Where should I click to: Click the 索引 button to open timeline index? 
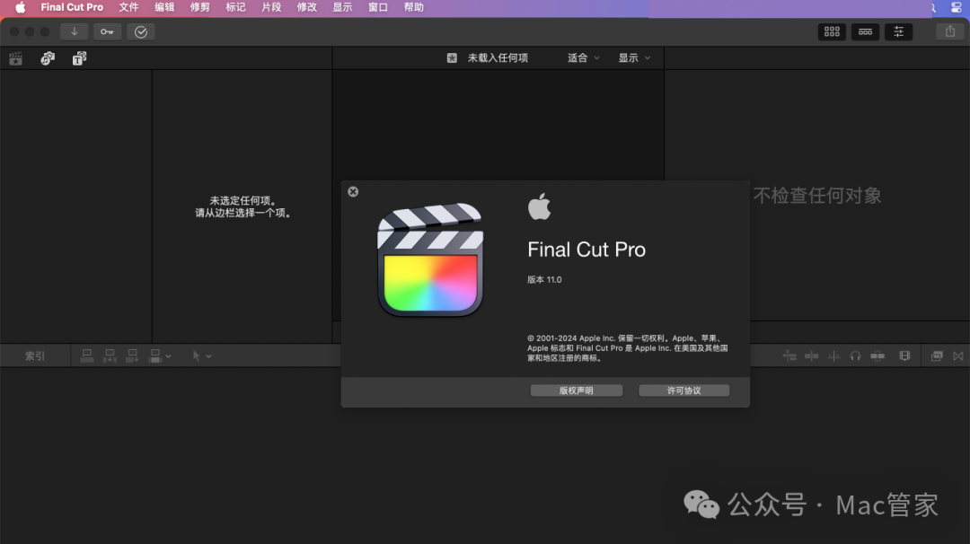(35, 355)
